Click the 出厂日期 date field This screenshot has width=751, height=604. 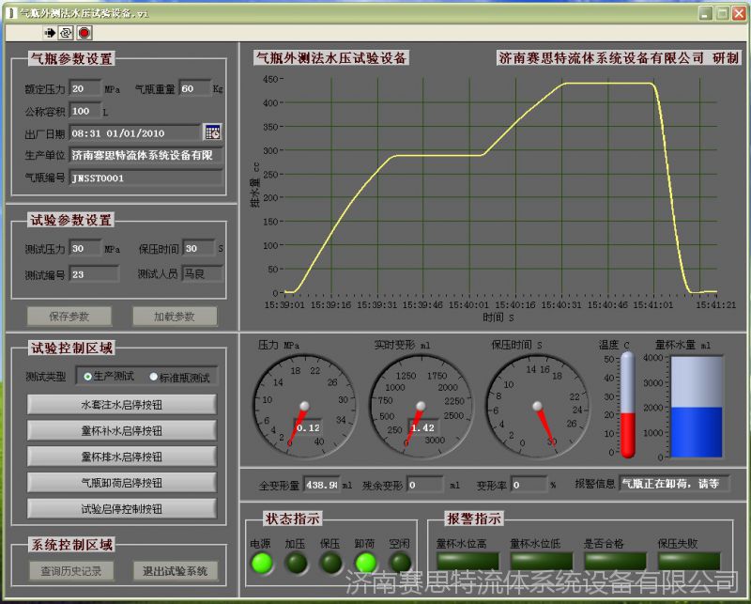point(135,132)
